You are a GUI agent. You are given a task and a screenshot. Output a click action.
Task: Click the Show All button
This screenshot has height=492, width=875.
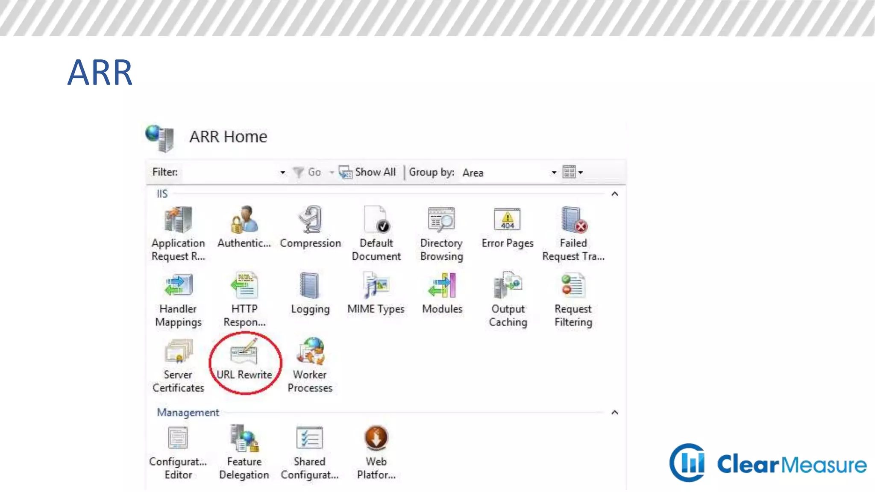tap(368, 172)
